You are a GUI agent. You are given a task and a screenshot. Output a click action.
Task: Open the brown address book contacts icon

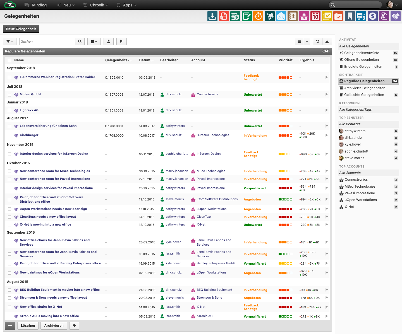[x=293, y=16]
